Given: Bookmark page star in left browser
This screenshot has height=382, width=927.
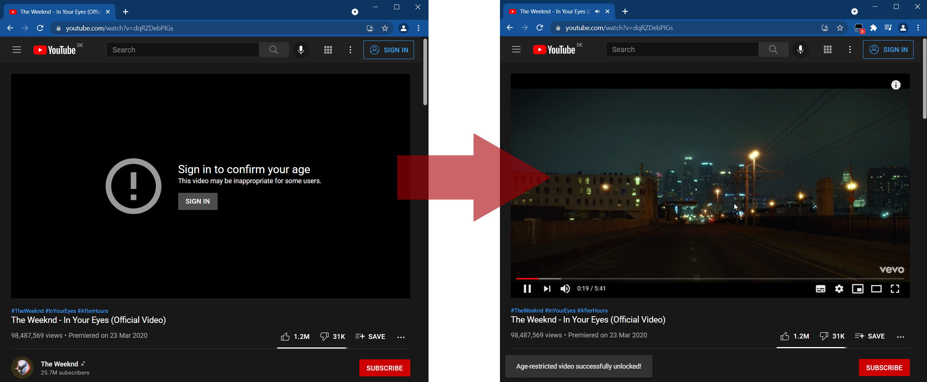Looking at the screenshot, I should tap(385, 28).
